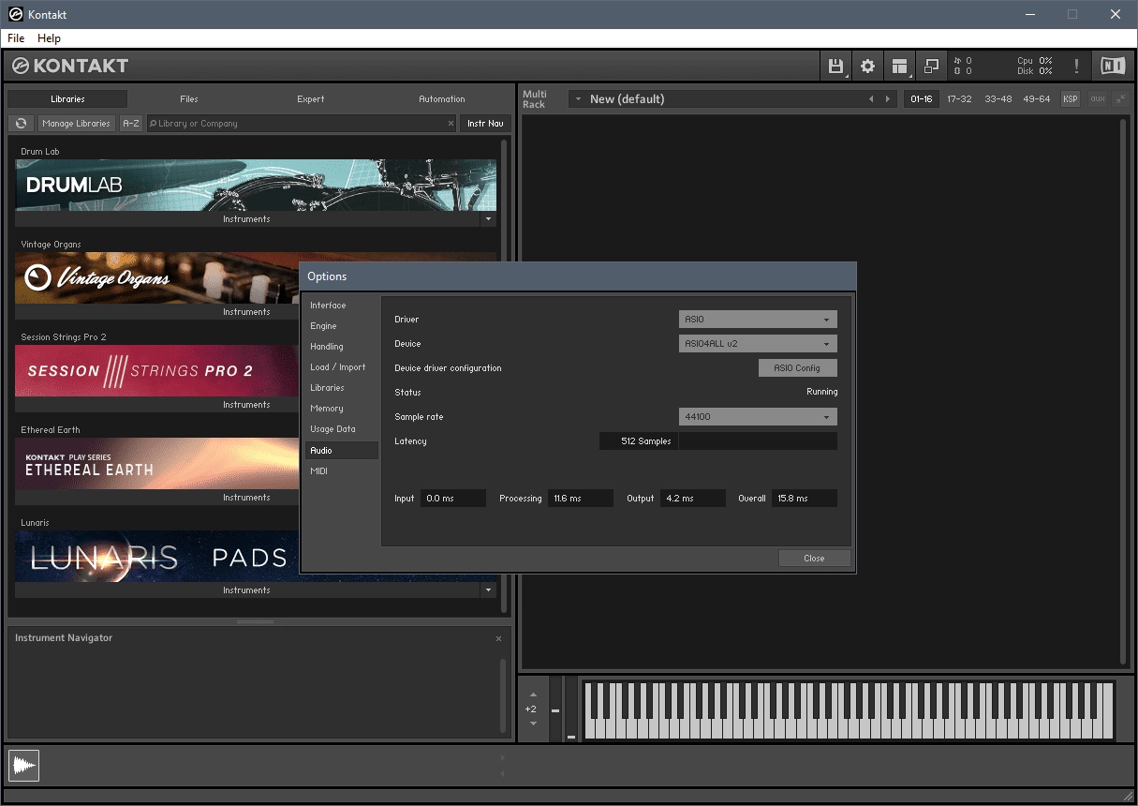The height and width of the screenshot is (806, 1138).
Task: Open the Help menu
Action: (x=49, y=38)
